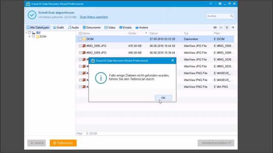273x153 pixels.
Task: Click the menu icon left of minimize
Action: coord(220,4)
